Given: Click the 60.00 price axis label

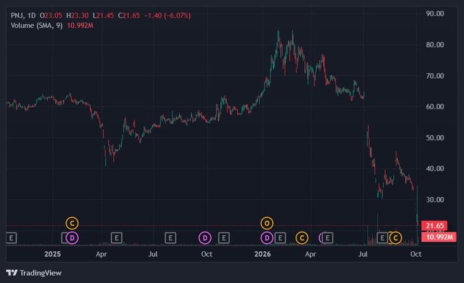Looking at the screenshot, I should tap(435, 107).
